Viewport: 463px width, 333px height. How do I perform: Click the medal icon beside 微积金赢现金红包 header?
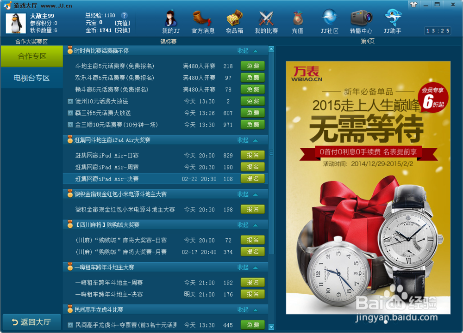click(70, 194)
